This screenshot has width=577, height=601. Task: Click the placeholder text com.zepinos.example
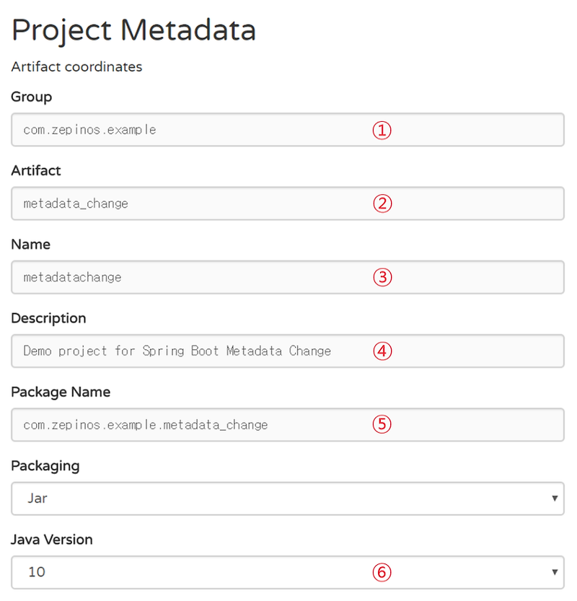pos(90,130)
